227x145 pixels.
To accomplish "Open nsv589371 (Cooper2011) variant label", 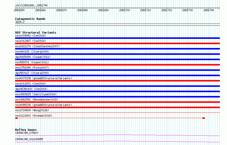I will tap(32, 62).
